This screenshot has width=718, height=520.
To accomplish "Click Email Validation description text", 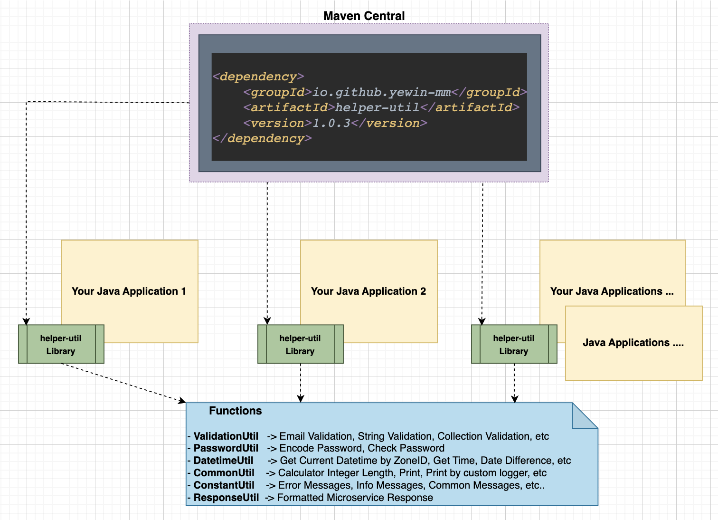I will pyautogui.click(x=414, y=436).
